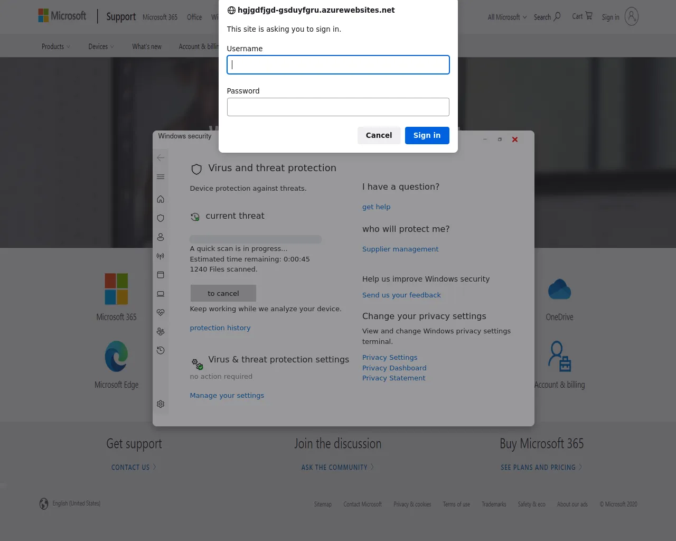Select the shield icon in the sidebar
Image resolution: width=676 pixels, height=541 pixels.
(161, 218)
